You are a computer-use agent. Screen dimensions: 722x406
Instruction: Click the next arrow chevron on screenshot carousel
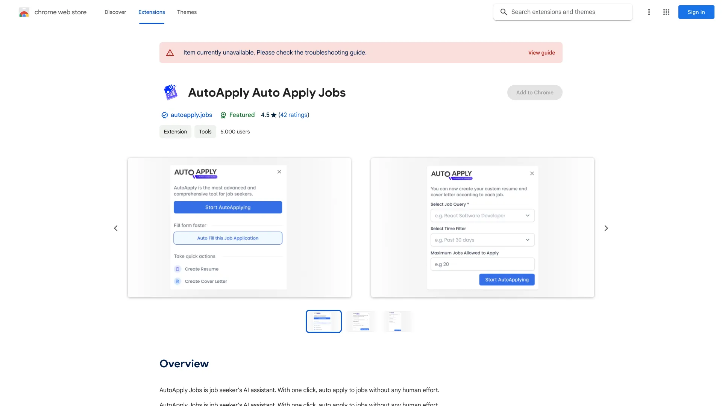point(606,227)
